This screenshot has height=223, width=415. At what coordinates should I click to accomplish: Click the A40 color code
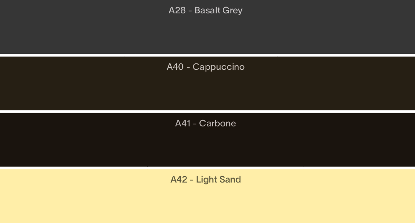[x=175, y=67]
